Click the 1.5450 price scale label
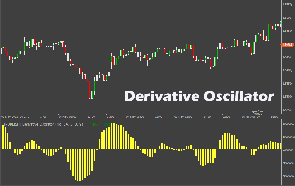 click(x=287, y=57)
